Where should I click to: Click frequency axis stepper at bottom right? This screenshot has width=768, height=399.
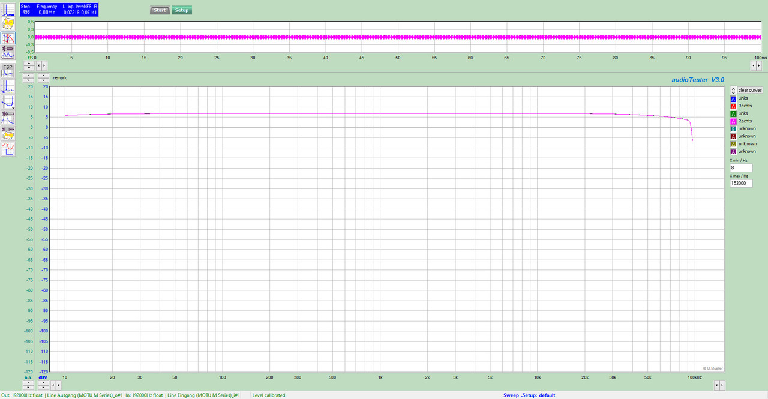click(721, 385)
